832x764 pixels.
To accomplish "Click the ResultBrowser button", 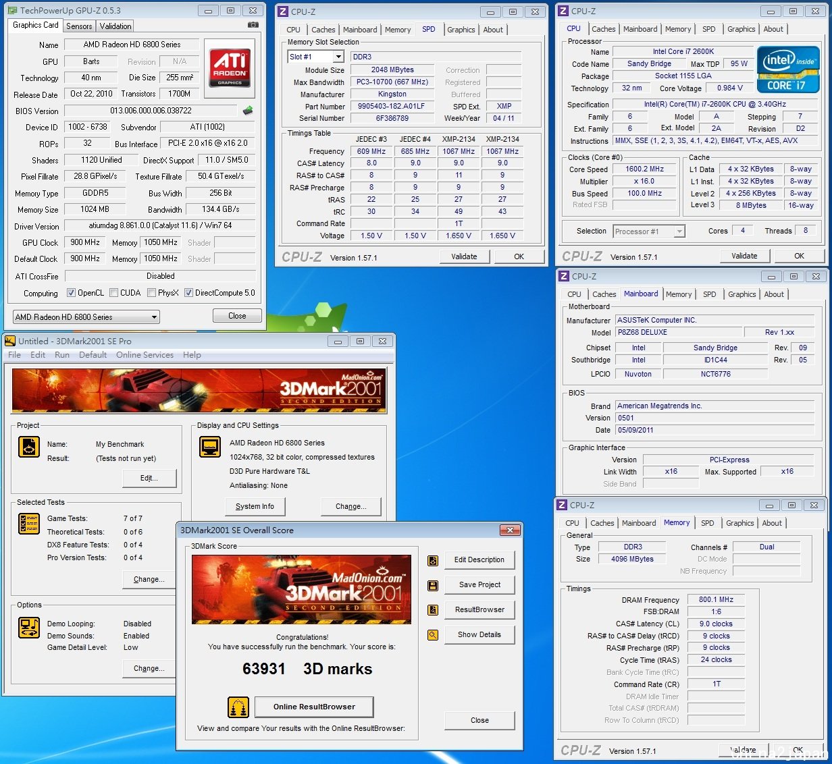I will coord(479,609).
